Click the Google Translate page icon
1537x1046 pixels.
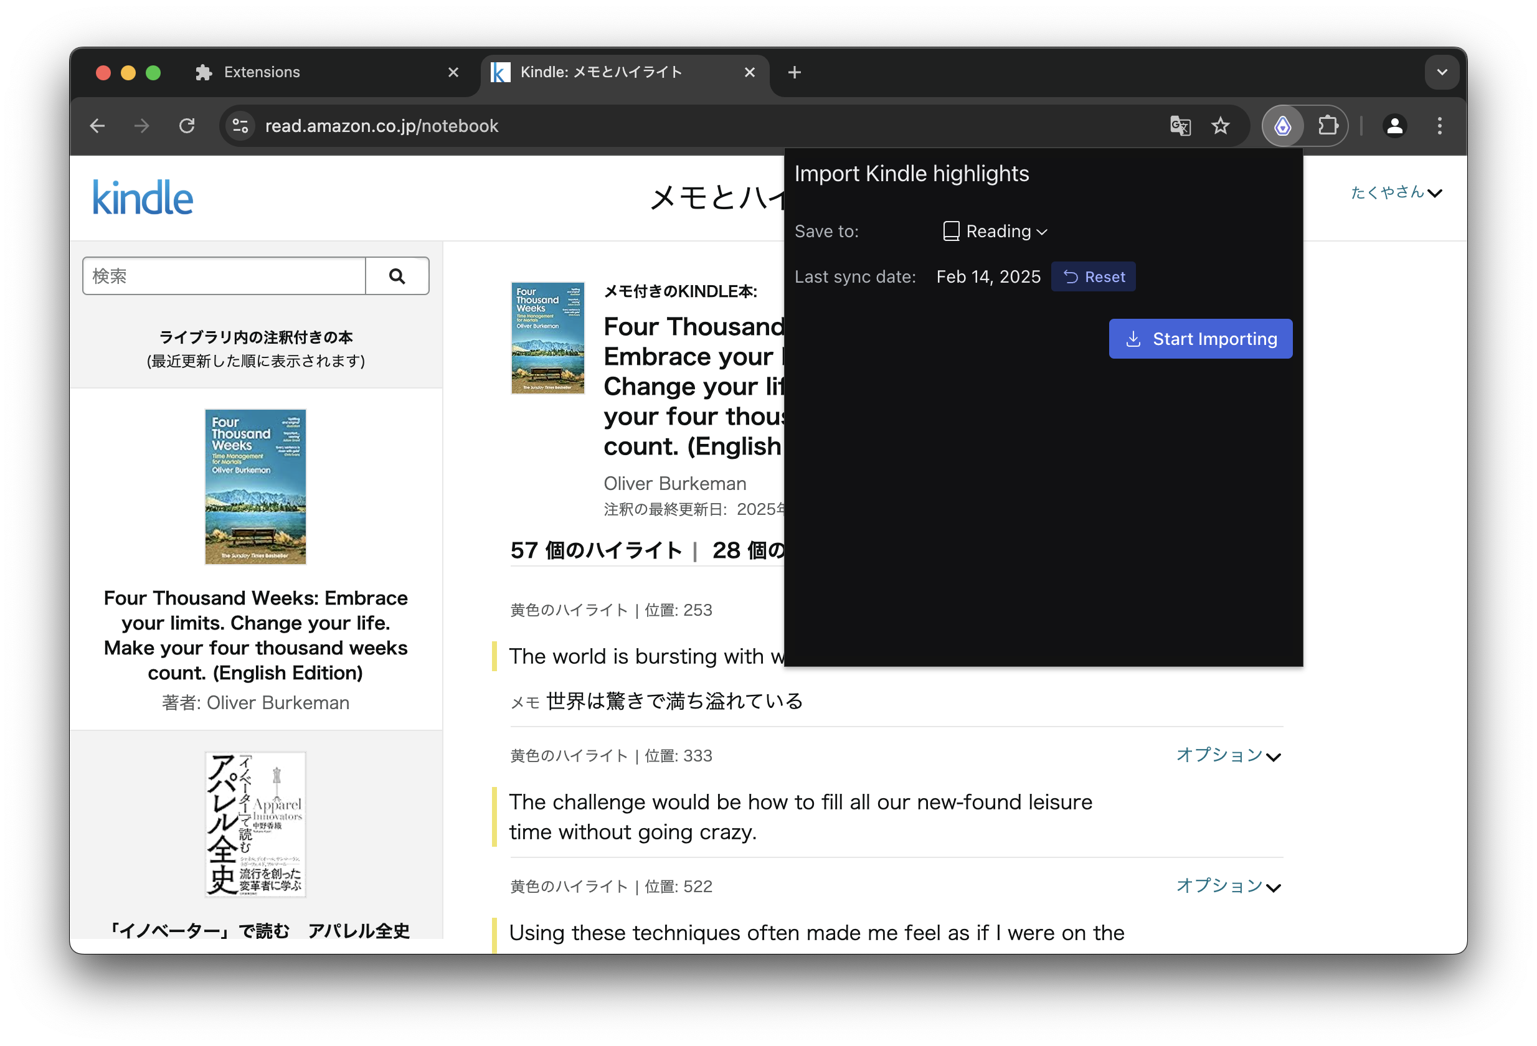(x=1180, y=126)
